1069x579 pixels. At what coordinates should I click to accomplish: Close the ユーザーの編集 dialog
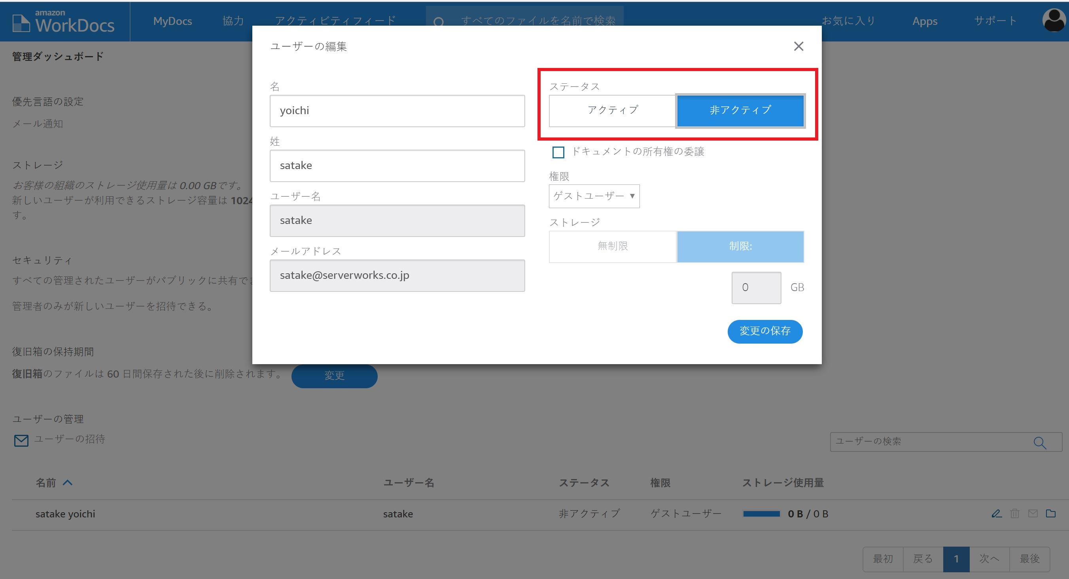[x=798, y=46]
